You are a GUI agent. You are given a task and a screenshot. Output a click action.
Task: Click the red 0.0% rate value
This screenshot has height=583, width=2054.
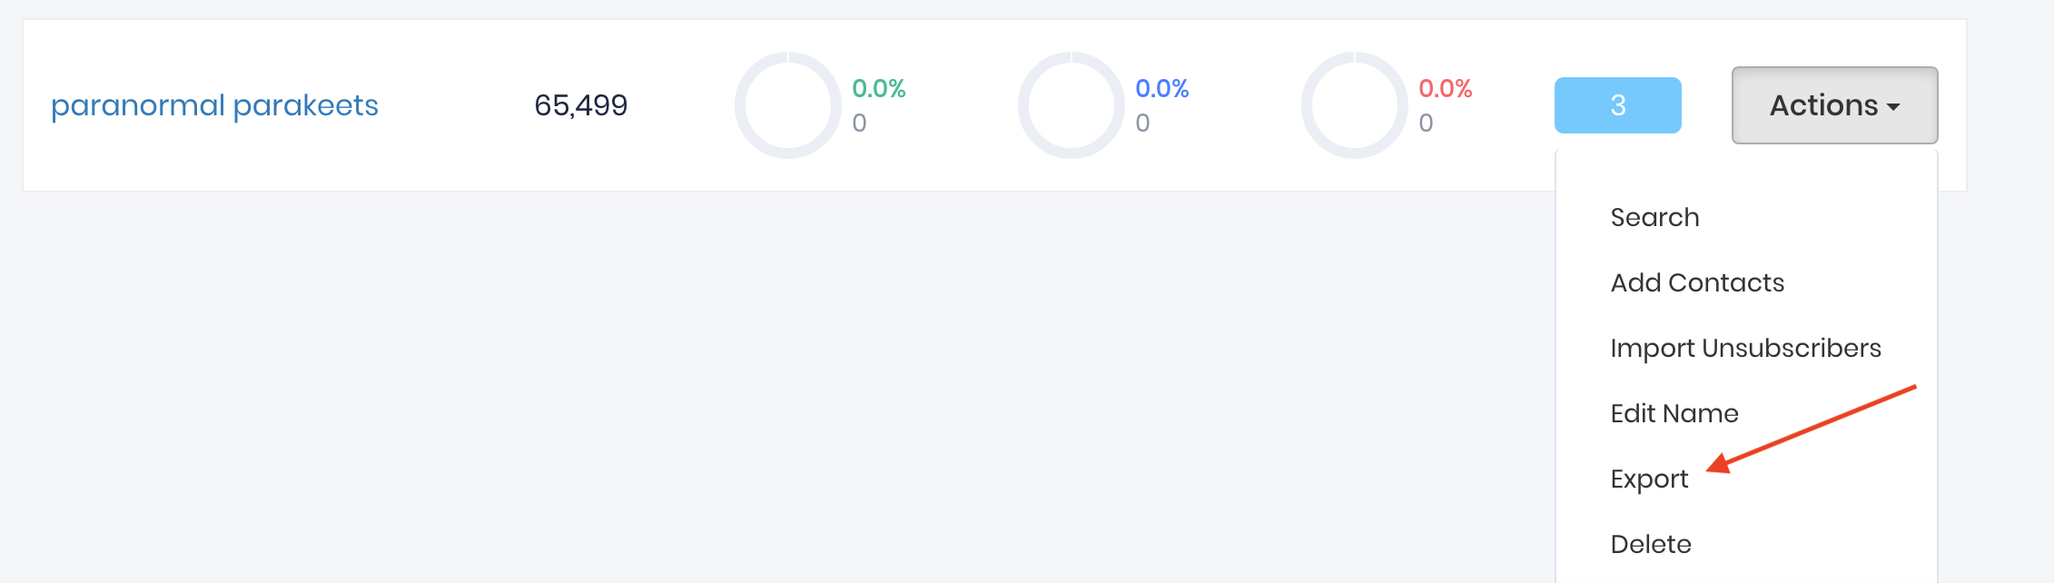click(x=1445, y=89)
